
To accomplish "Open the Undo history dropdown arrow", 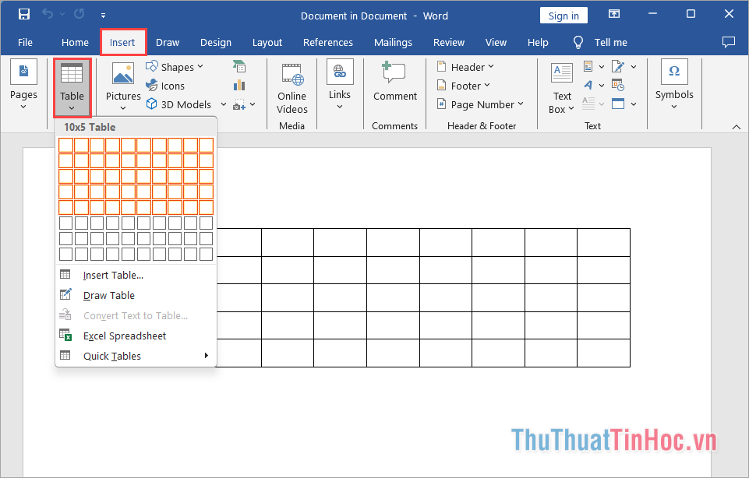I will pyautogui.click(x=62, y=14).
